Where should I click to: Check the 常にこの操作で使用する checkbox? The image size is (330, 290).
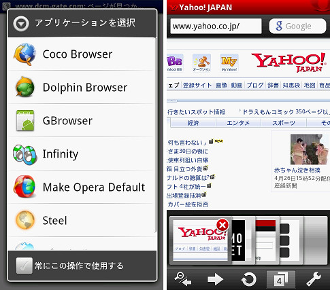point(24,266)
